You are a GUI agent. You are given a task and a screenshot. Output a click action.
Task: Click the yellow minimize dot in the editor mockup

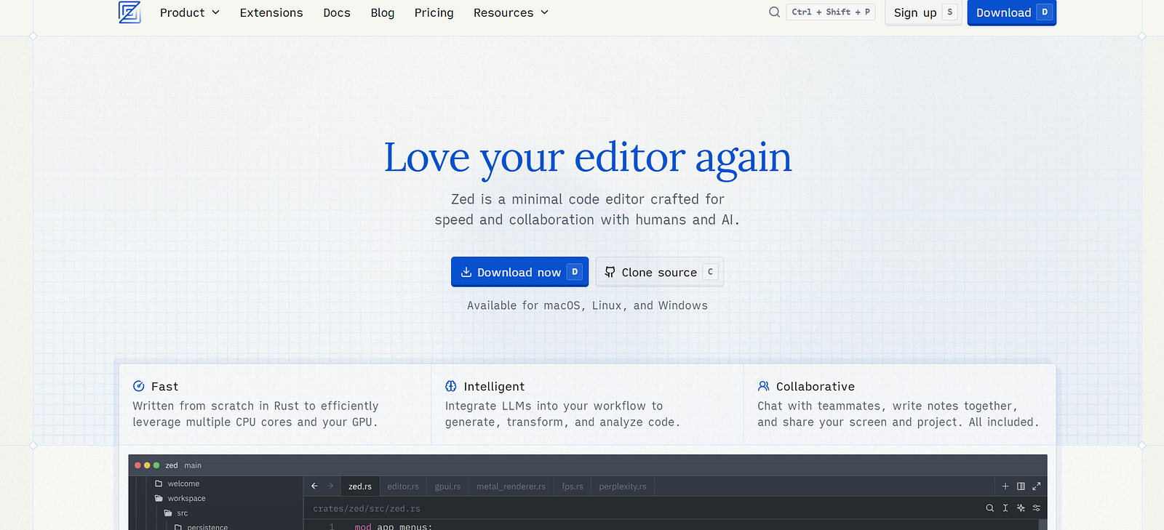click(147, 465)
